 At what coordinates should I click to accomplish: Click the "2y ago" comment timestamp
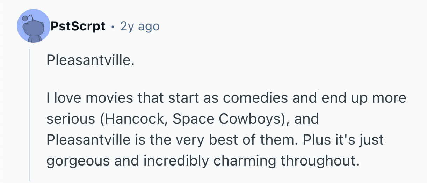click(x=140, y=26)
